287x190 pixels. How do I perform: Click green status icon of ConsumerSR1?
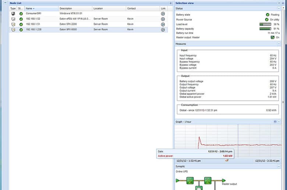(21, 14)
